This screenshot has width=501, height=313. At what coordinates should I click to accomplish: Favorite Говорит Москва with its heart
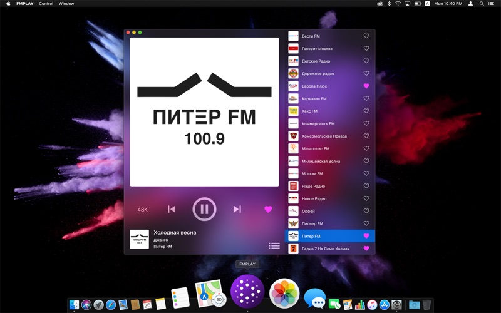[x=366, y=49]
